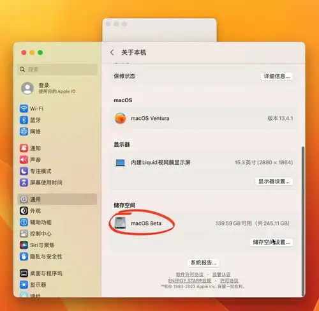Click the macOS Beta disk icon
The width and height of the screenshot is (319, 311).
point(121,223)
